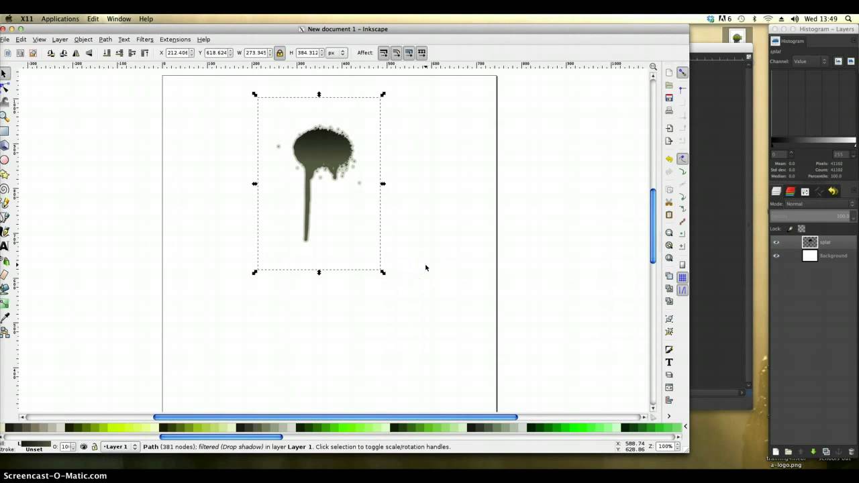This screenshot has width=859, height=483.
Task: Select the Dropper color picker tool
Action: (4, 317)
